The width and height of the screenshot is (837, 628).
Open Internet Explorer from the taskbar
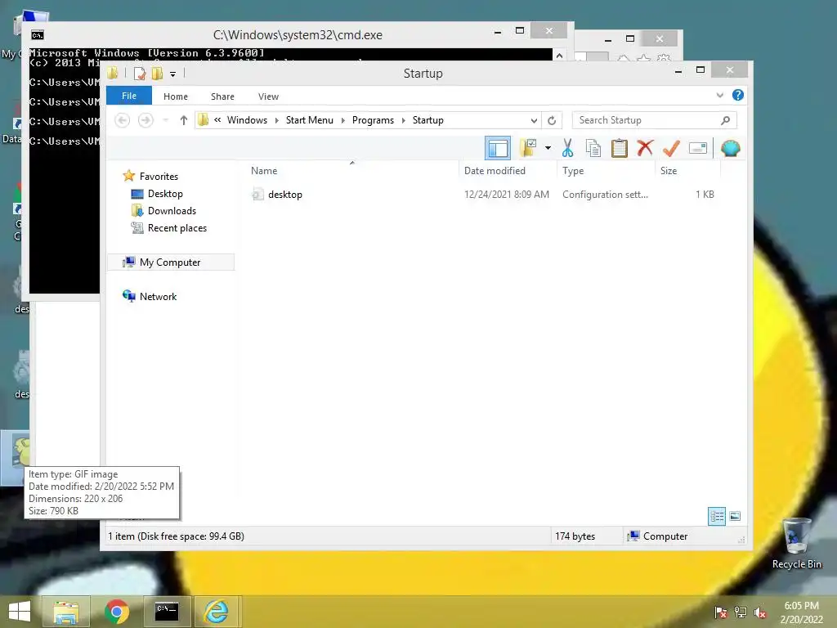217,612
